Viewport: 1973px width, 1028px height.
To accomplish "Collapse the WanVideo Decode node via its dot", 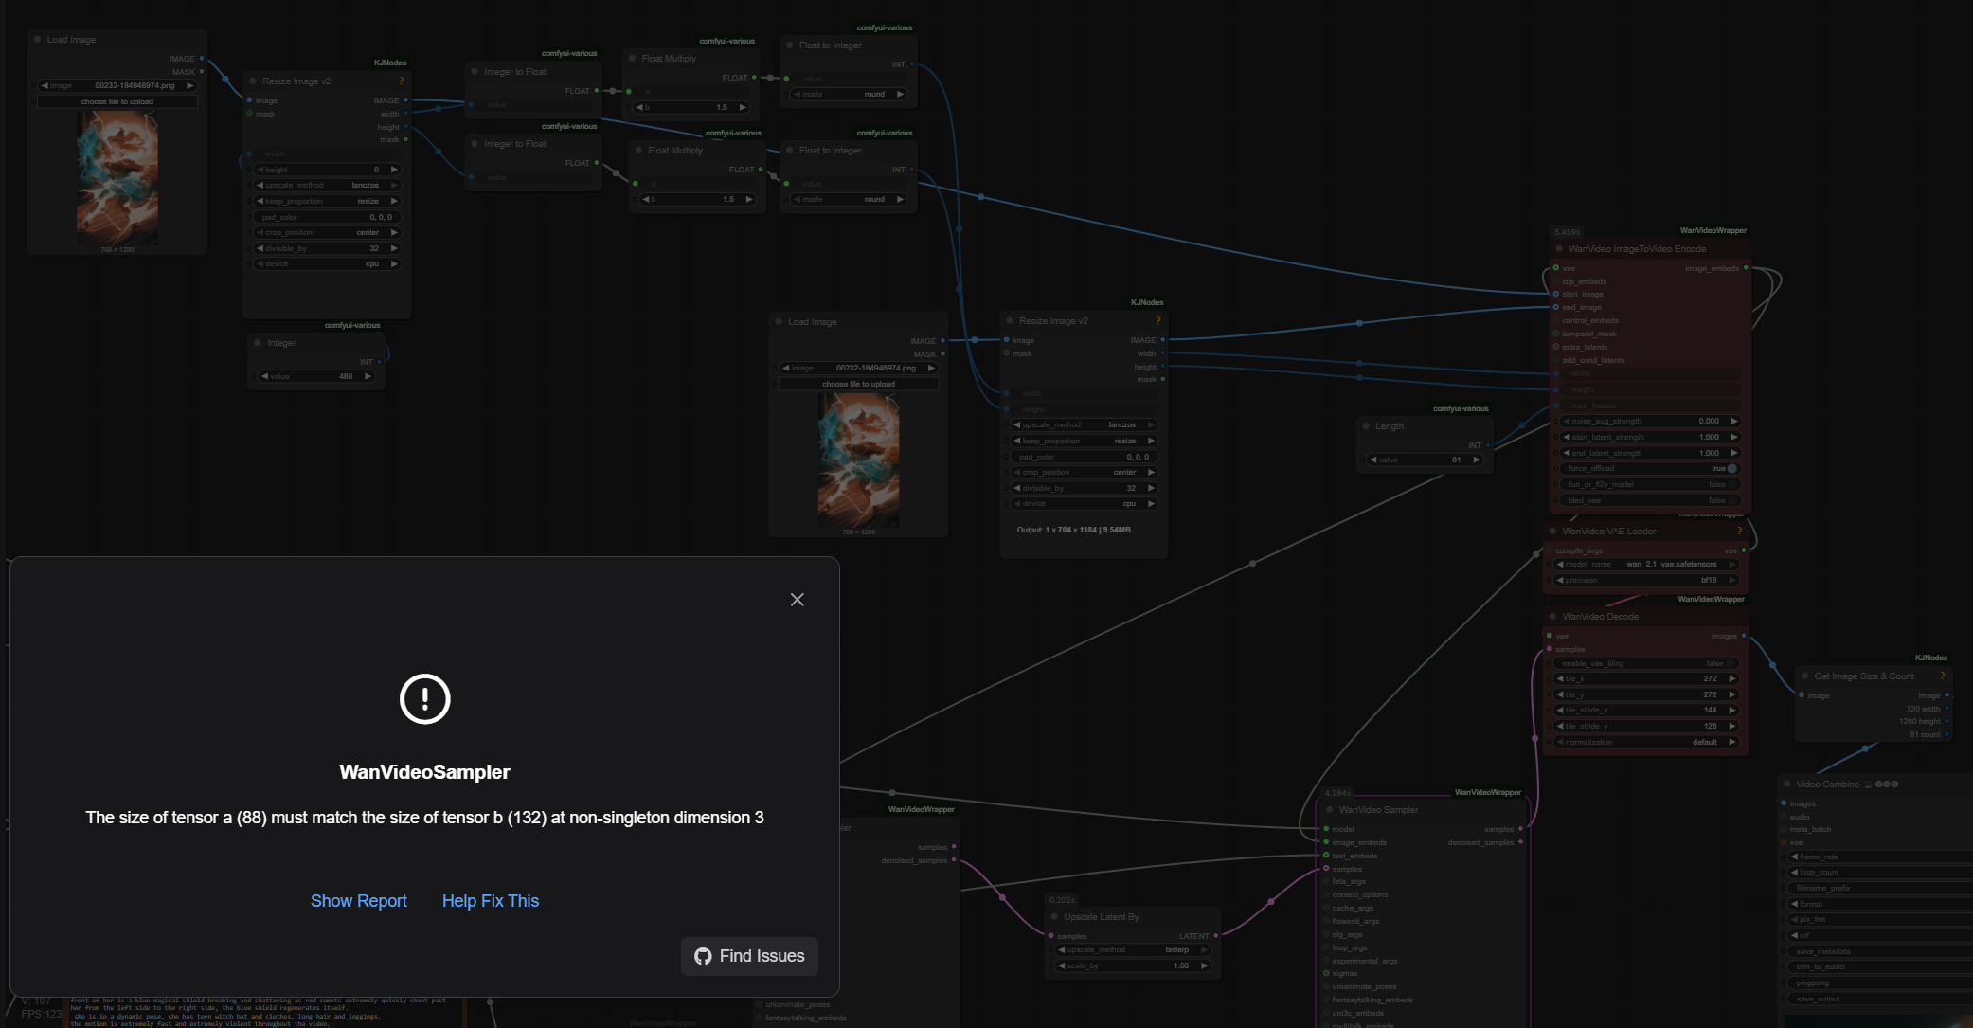I will click(1552, 617).
